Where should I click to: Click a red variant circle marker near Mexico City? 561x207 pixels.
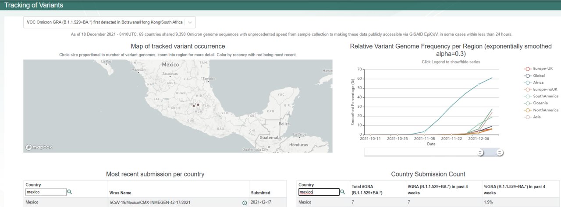[198, 104]
